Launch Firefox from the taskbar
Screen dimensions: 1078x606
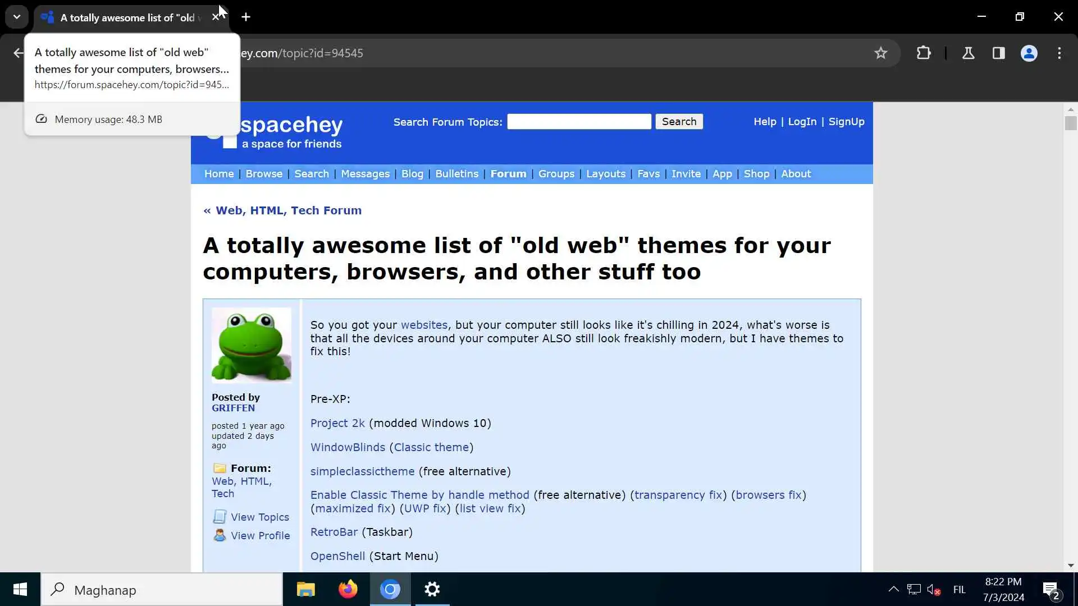(348, 589)
